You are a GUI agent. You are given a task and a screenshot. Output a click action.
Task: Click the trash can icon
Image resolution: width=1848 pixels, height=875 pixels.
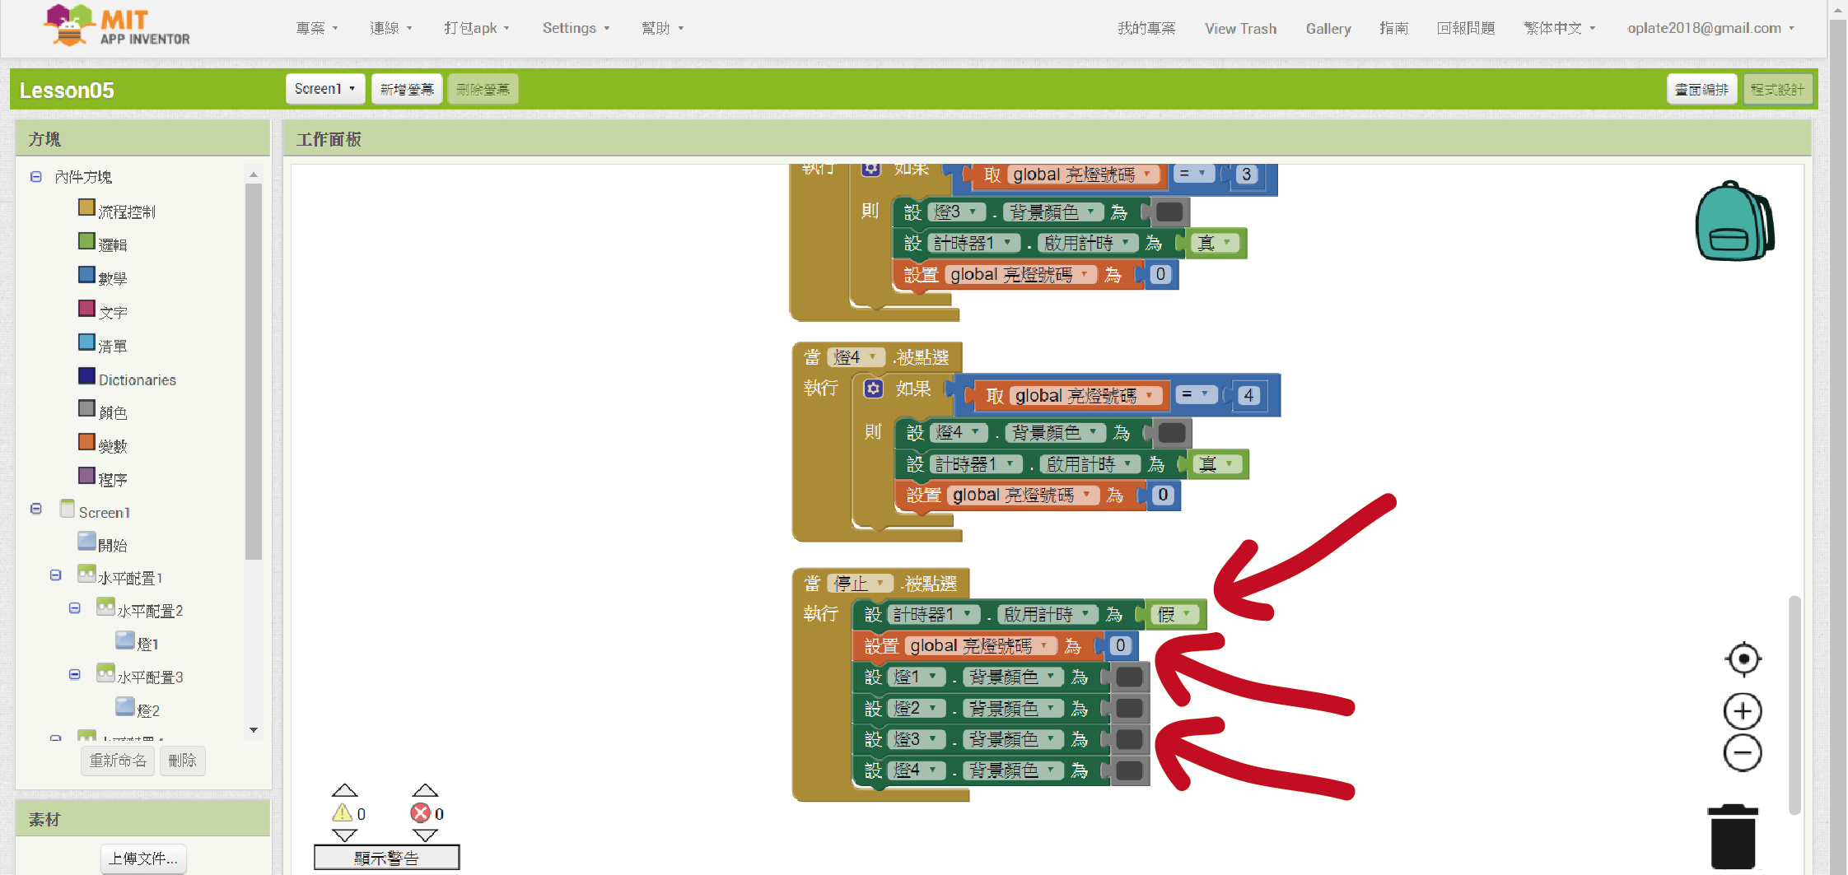[x=1733, y=837]
